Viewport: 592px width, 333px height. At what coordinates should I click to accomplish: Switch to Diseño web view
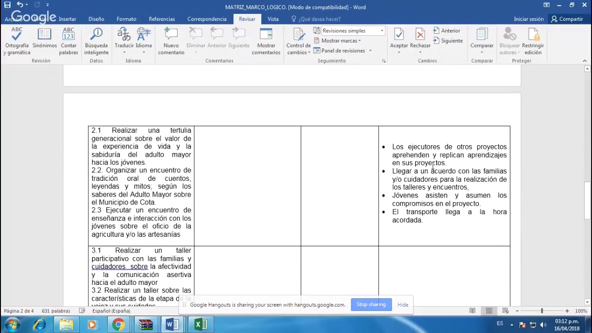click(x=506, y=311)
